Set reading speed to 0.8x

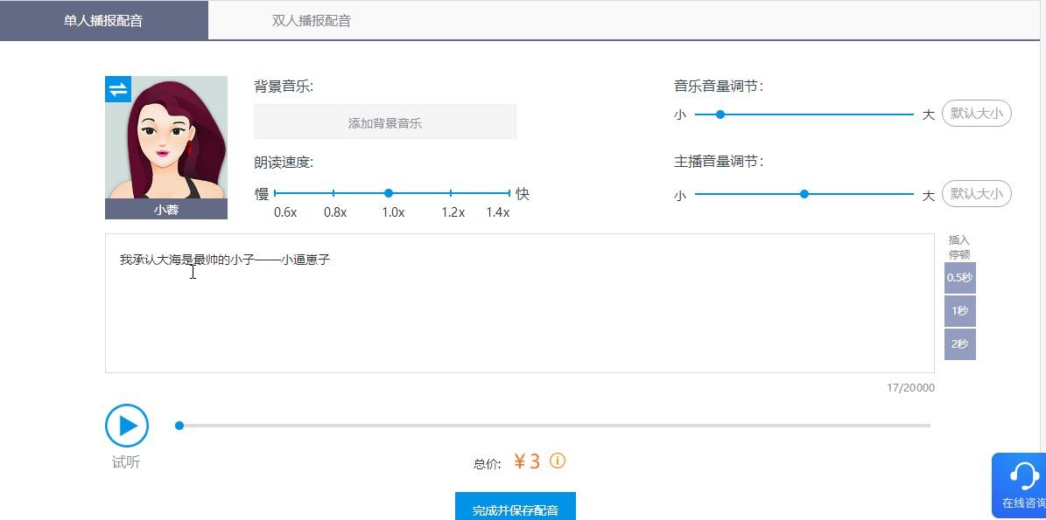pyautogui.click(x=333, y=193)
